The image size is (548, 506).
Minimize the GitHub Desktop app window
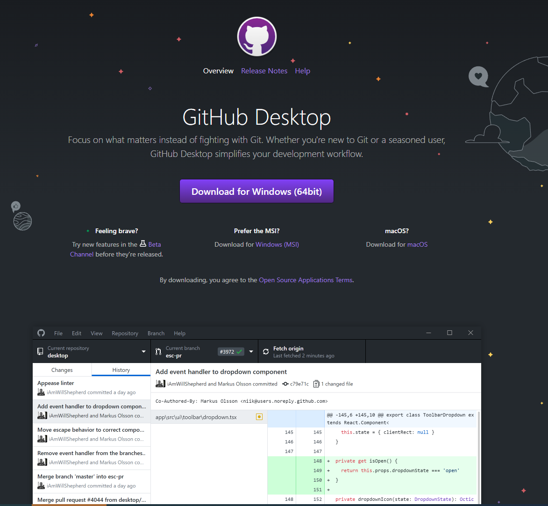coord(428,333)
